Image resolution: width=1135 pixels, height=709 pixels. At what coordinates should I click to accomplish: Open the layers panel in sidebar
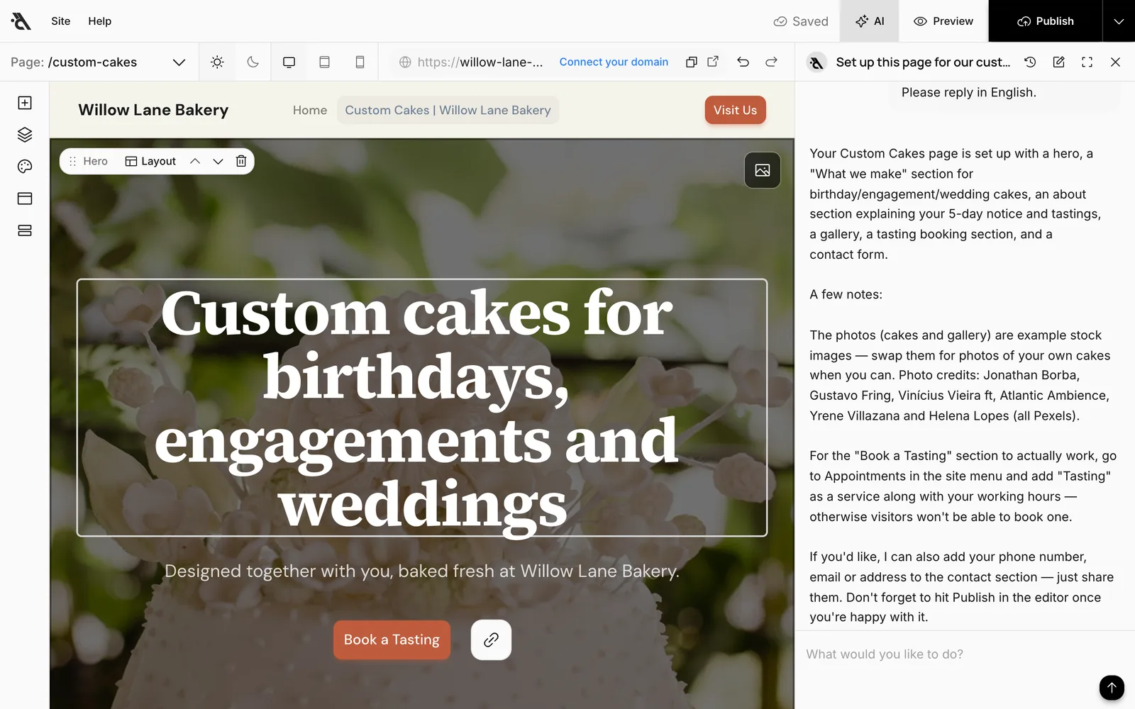click(25, 135)
